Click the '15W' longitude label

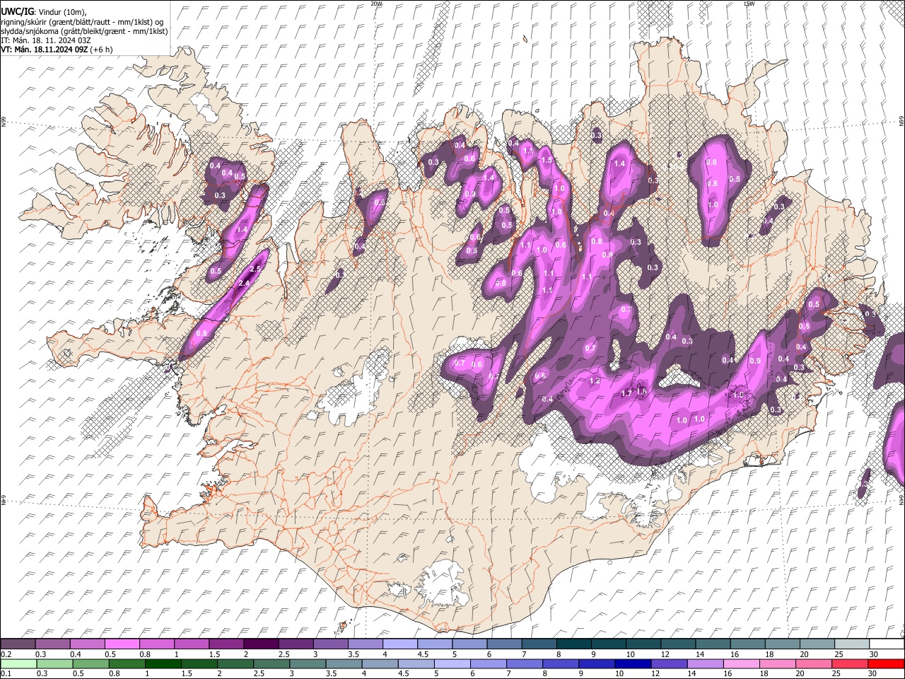tap(748, 4)
